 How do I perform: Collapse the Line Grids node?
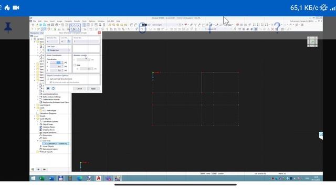pyautogui.click(x=38, y=141)
